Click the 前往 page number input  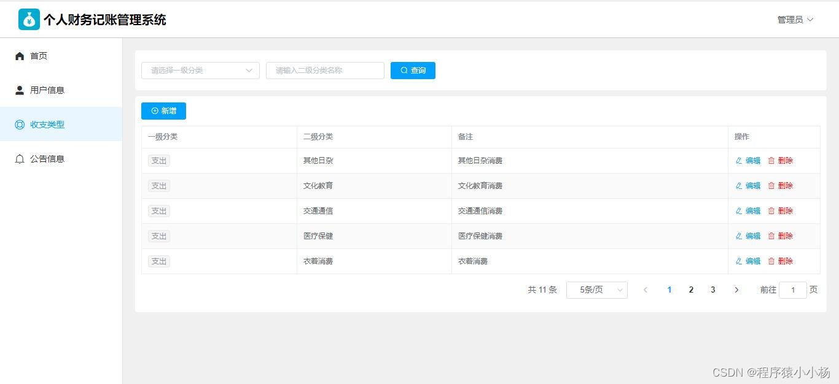pos(793,290)
